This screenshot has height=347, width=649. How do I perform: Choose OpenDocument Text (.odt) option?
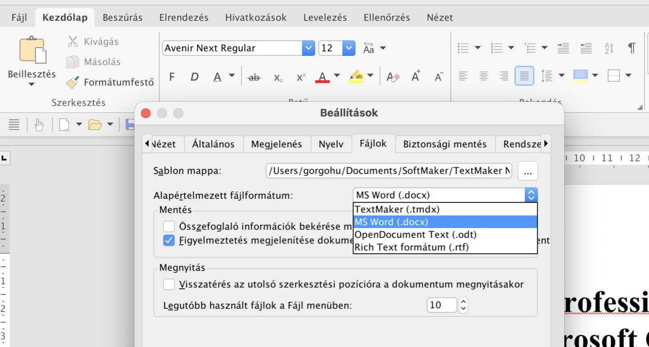click(x=445, y=234)
